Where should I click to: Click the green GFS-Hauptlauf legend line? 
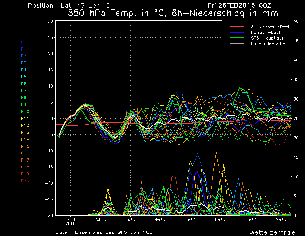(236, 38)
